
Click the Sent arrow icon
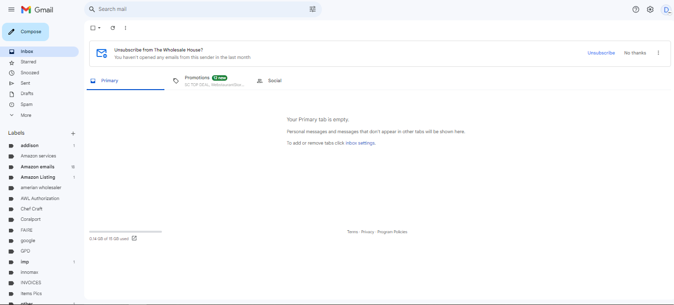click(x=11, y=83)
